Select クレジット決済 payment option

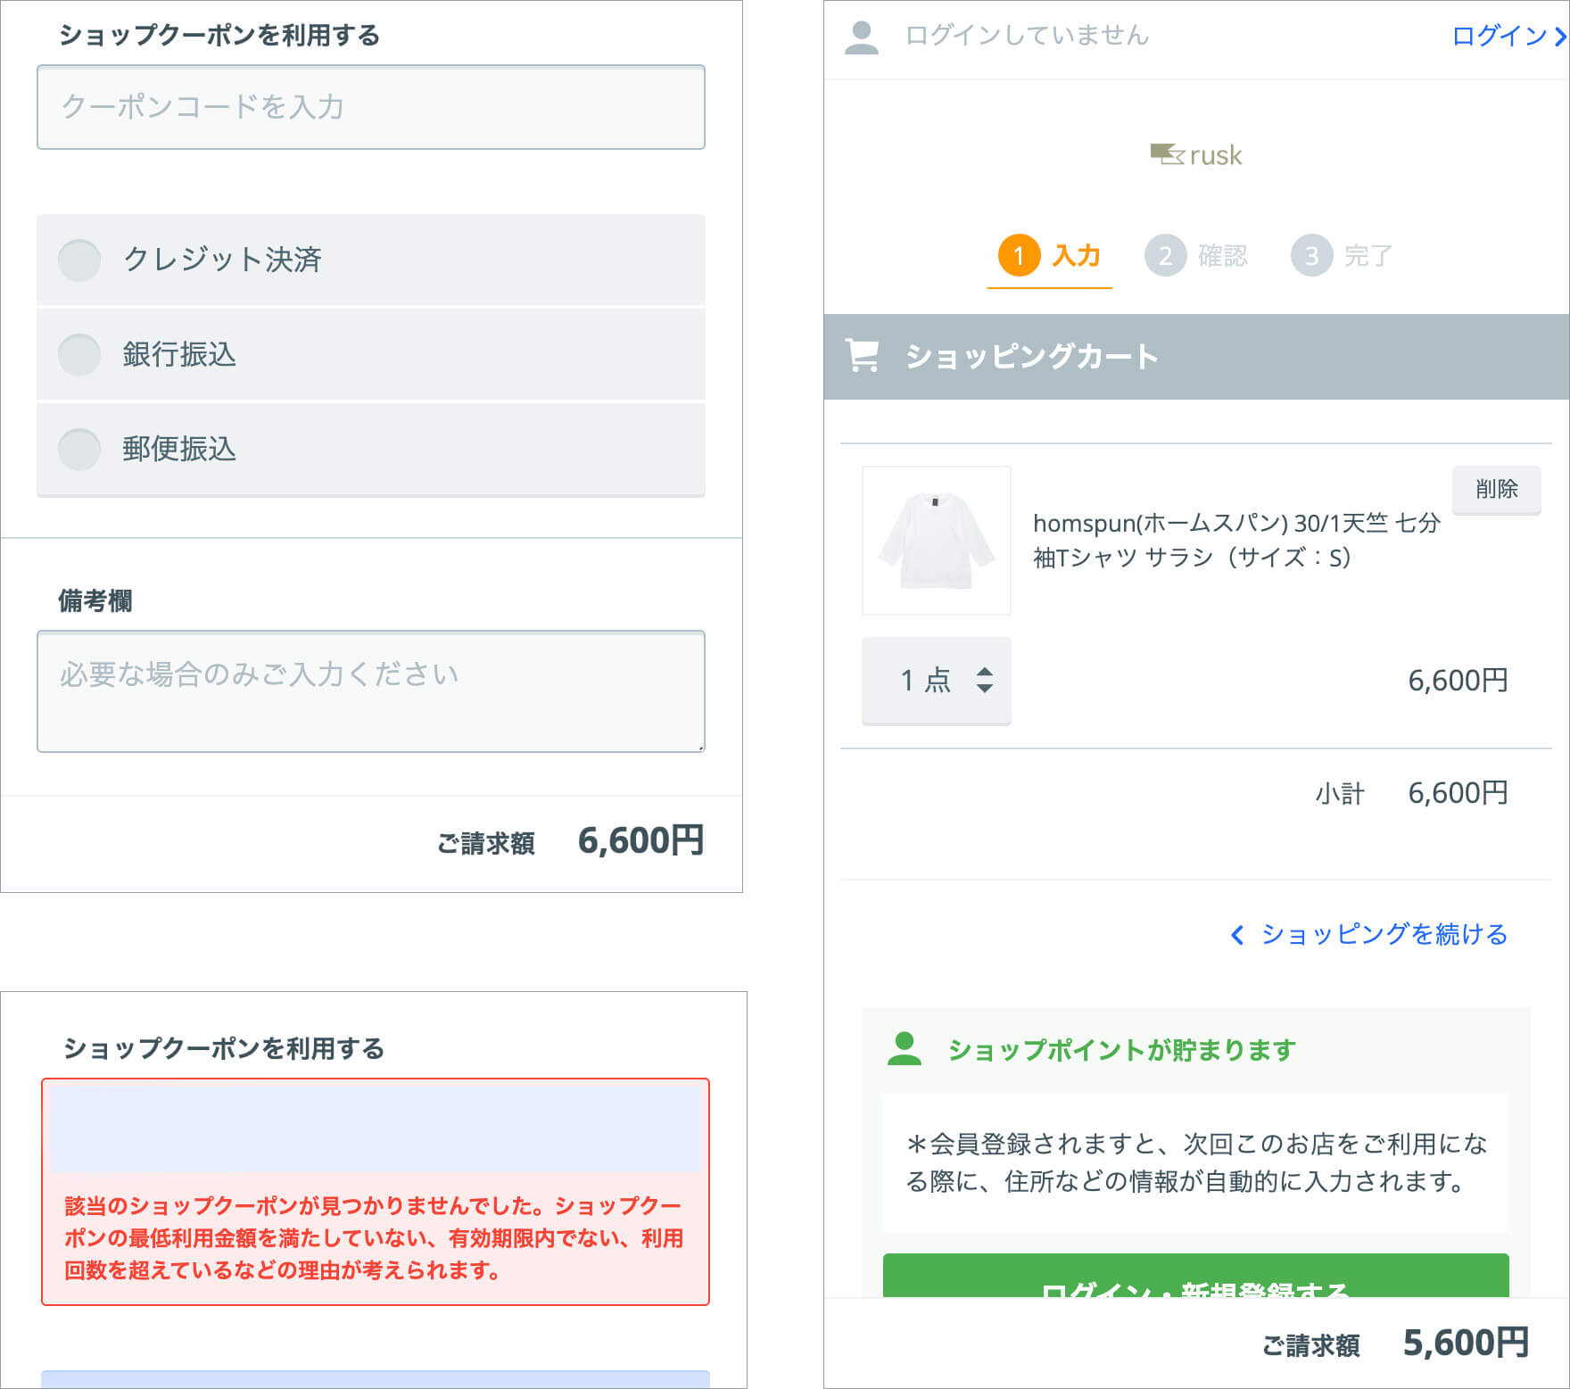click(x=371, y=260)
